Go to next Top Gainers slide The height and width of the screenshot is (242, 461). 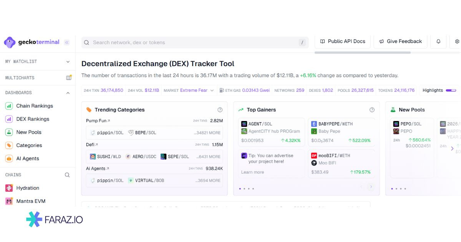pos(371,187)
